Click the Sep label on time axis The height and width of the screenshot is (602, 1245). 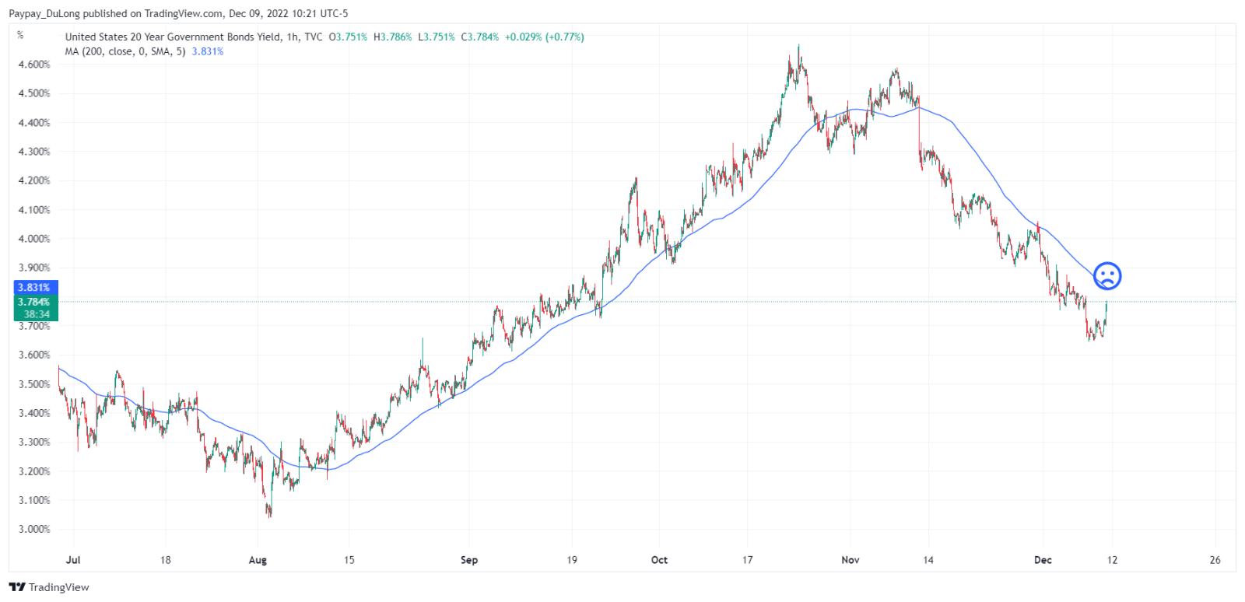469,560
